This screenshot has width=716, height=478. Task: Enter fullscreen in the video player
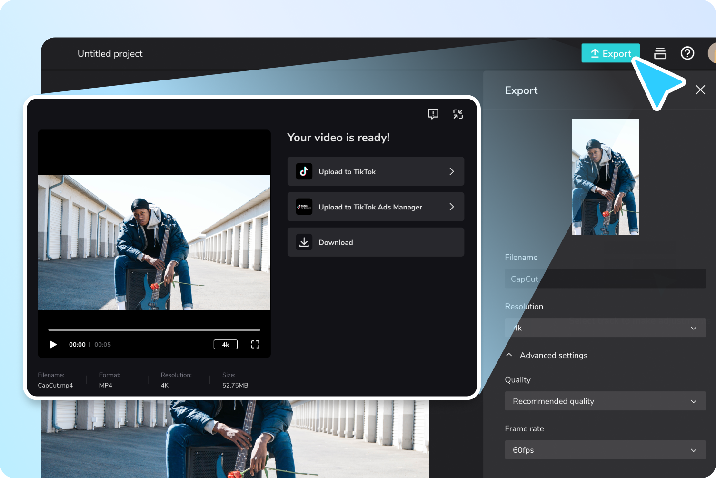coord(255,344)
